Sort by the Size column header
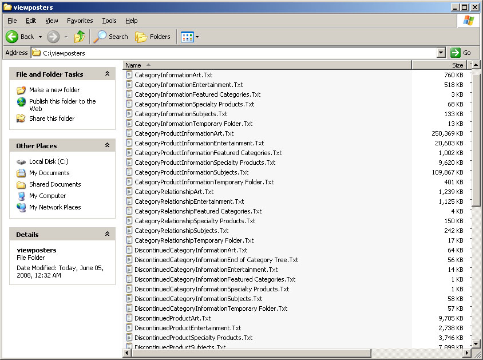483x360 pixels. click(x=440, y=65)
